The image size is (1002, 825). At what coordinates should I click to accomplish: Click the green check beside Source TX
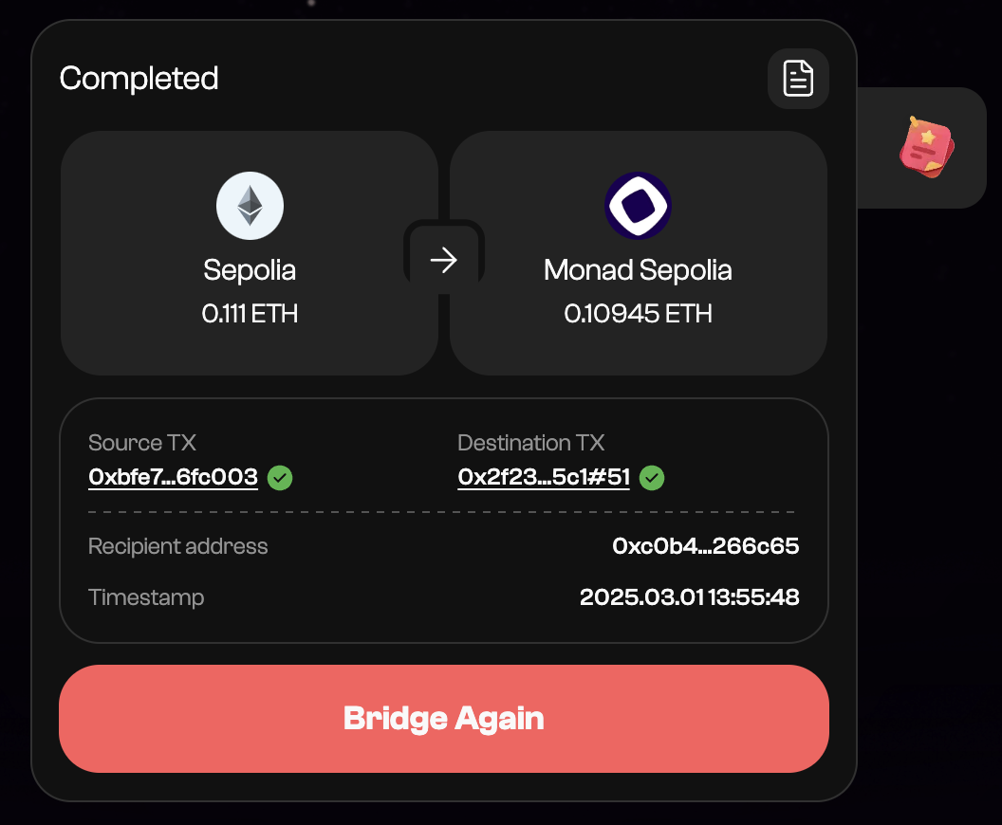(280, 478)
